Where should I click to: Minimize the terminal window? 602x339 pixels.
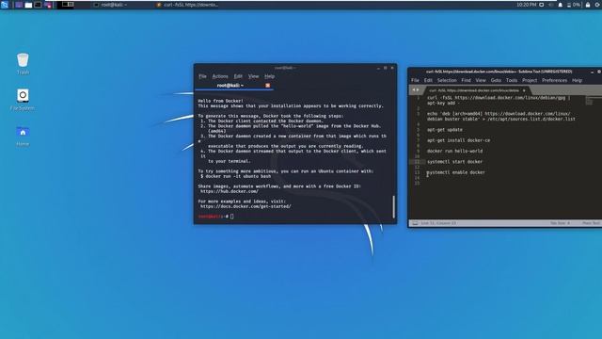[378, 68]
